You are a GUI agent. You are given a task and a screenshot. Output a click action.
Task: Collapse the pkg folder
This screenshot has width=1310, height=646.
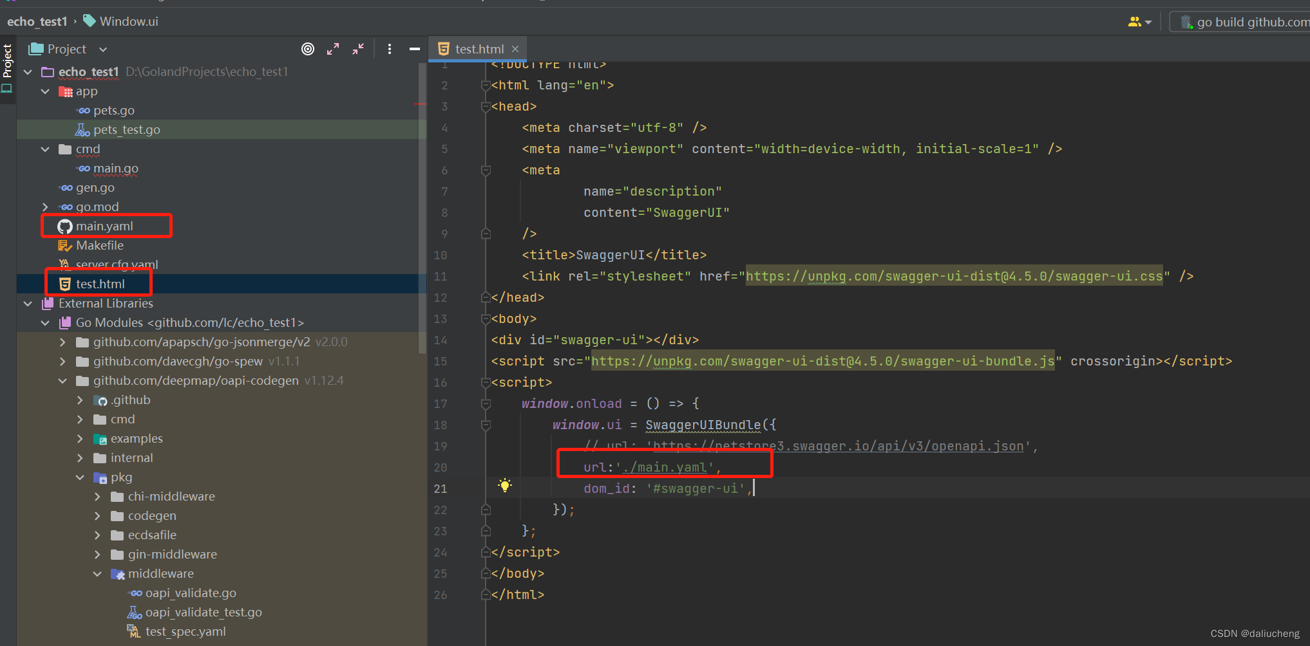[80, 477]
